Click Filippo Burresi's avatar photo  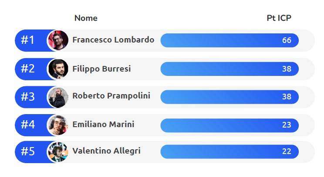(58, 69)
